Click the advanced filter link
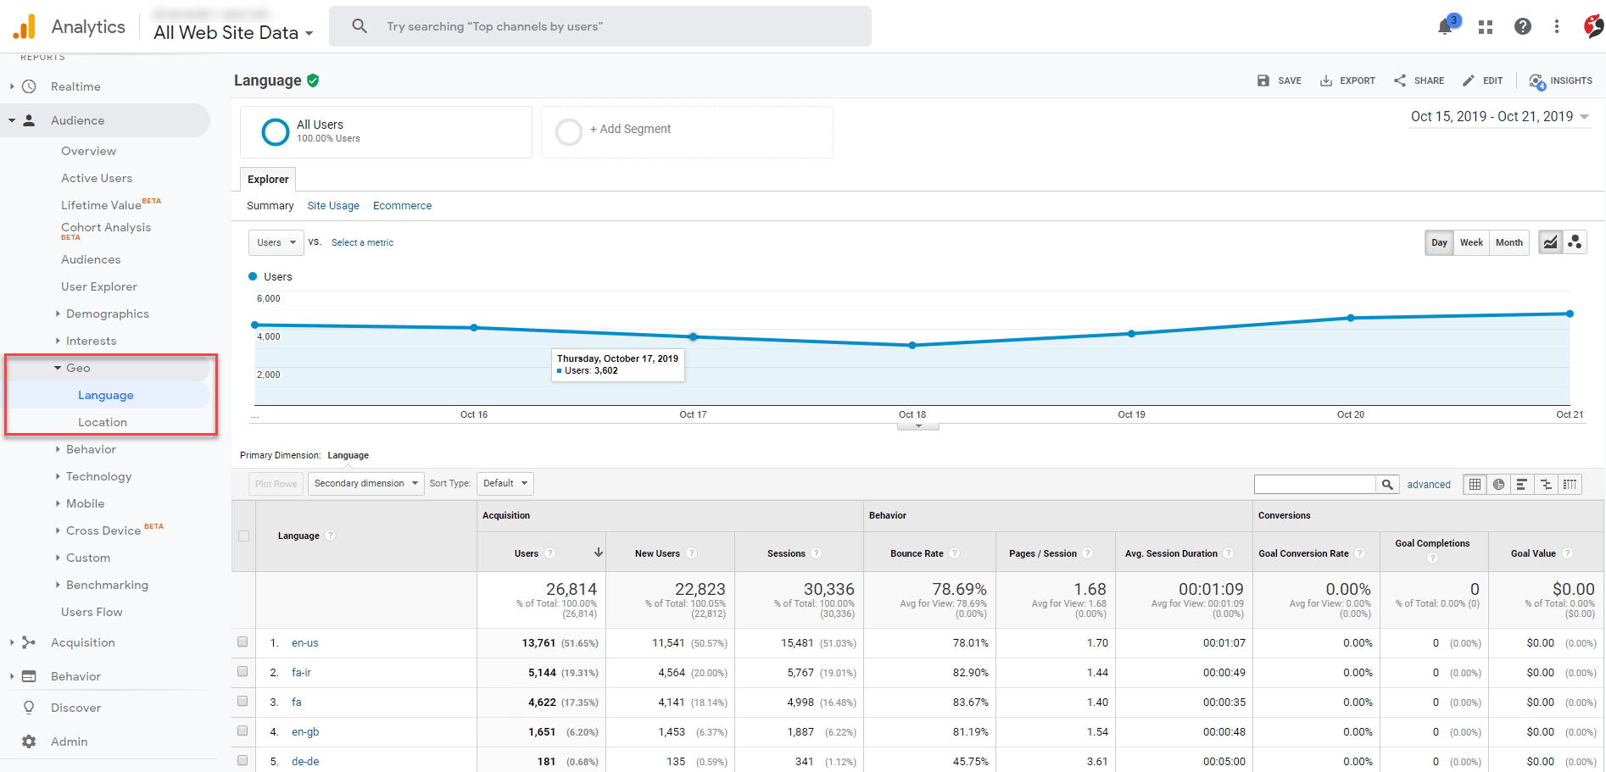Viewport: 1606px width, 772px height. pyautogui.click(x=1428, y=484)
